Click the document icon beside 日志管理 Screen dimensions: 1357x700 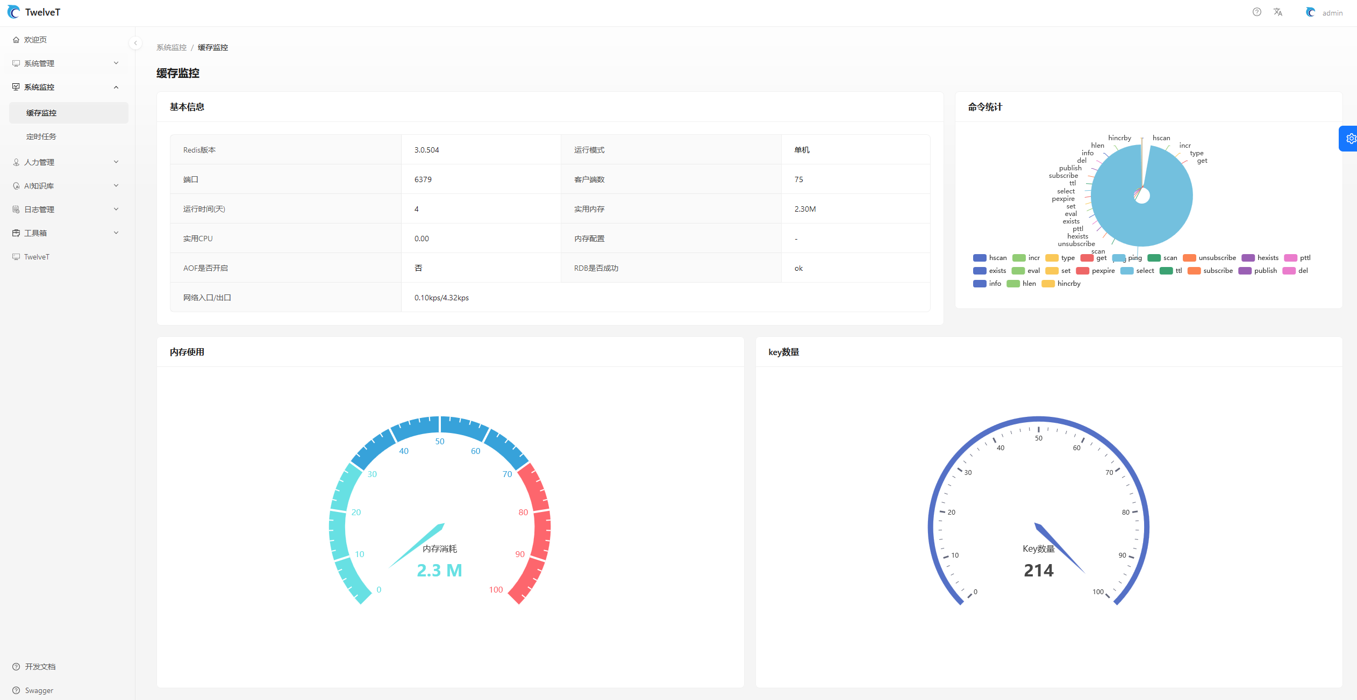tap(16, 210)
